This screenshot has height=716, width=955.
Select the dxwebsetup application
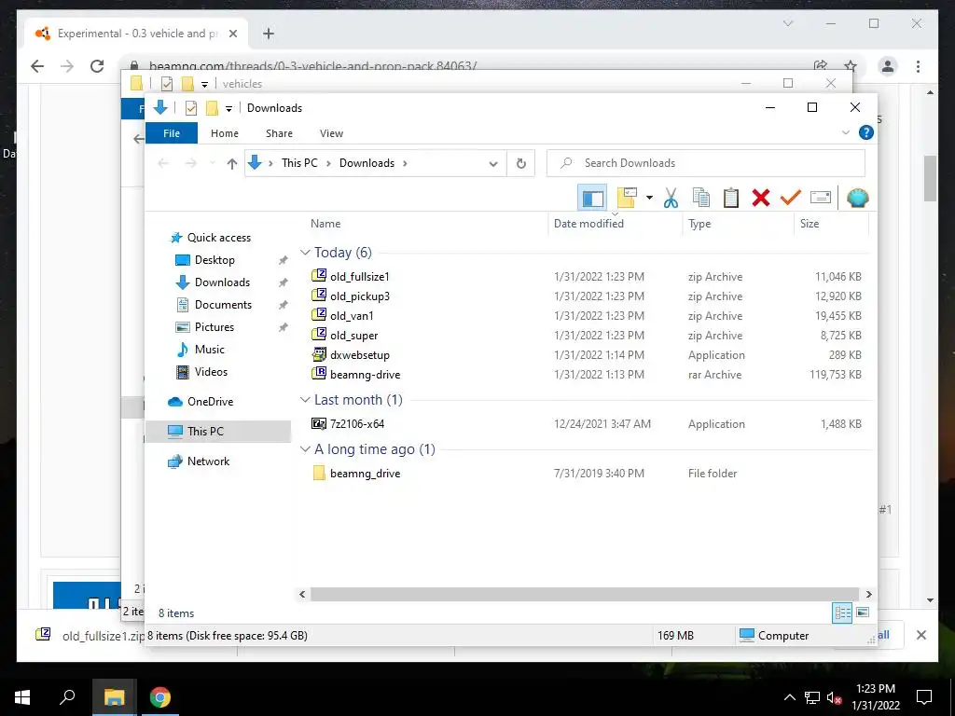click(x=359, y=355)
